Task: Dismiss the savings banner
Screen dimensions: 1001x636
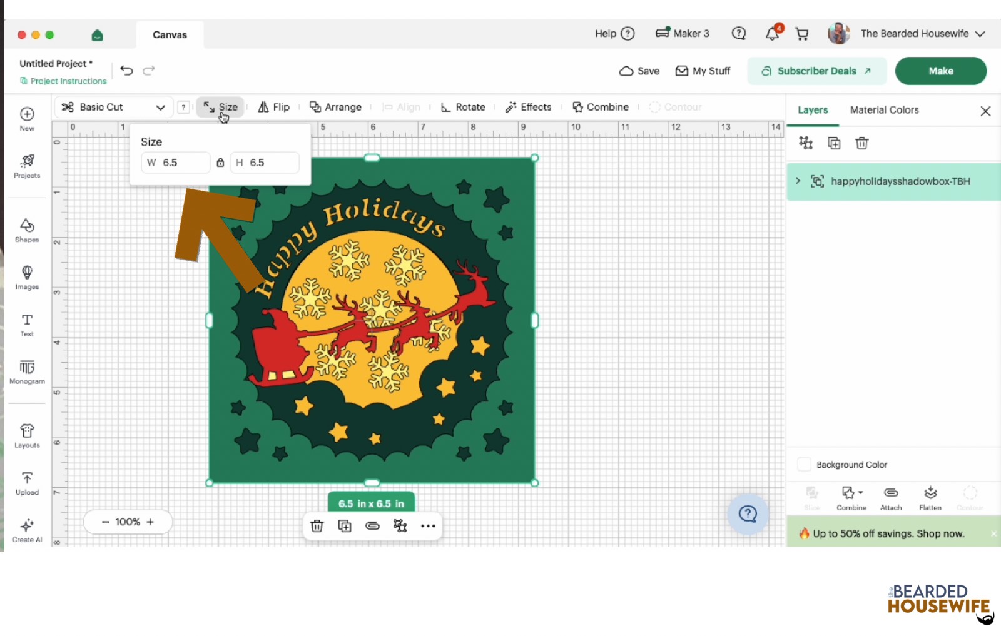Action: click(993, 533)
